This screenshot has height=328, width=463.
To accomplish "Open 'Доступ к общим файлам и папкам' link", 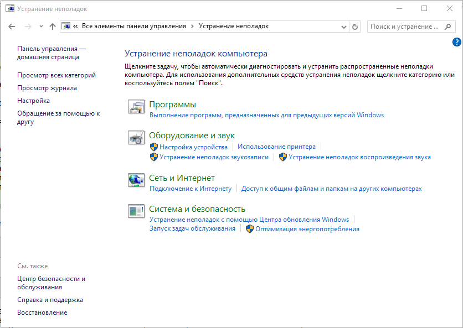I will point(332,189).
